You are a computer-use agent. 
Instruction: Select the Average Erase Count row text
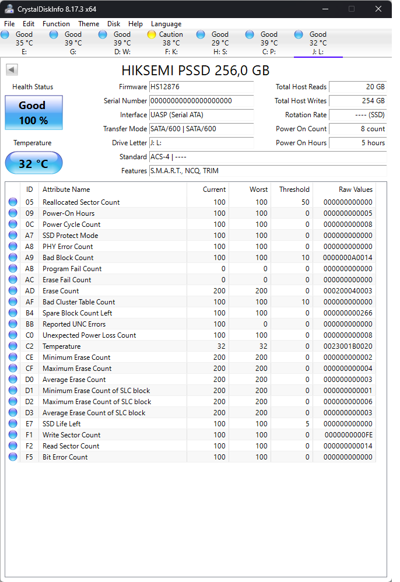pos(74,379)
